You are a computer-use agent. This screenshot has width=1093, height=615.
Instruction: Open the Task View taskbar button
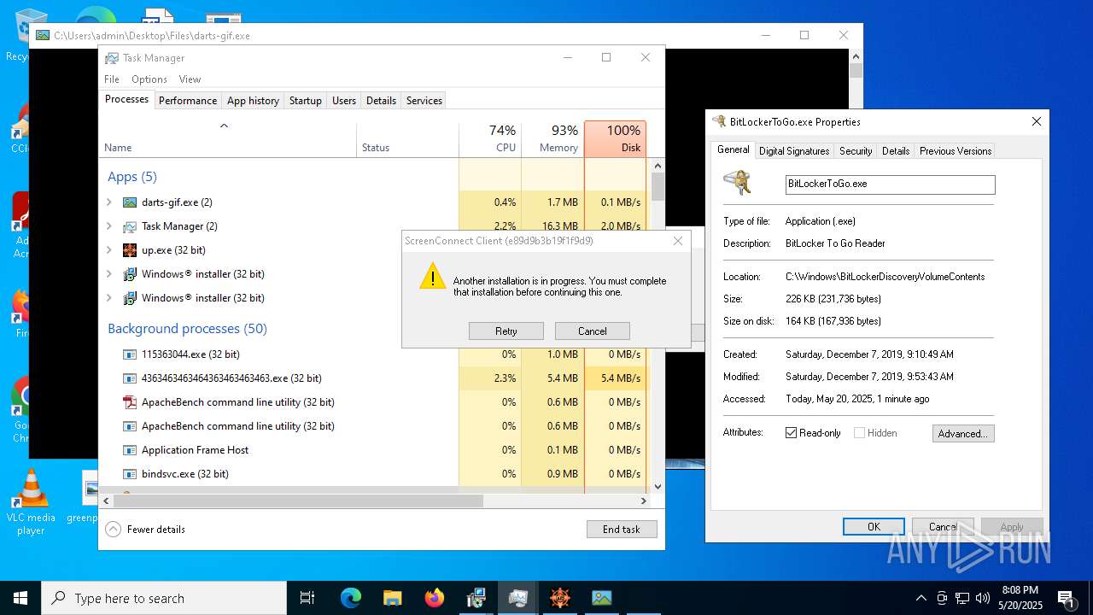click(307, 598)
